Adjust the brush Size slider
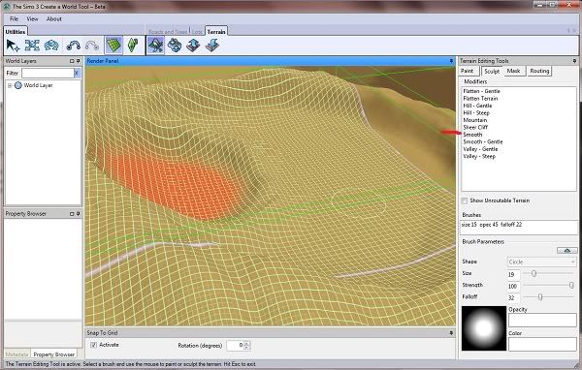 533,273
